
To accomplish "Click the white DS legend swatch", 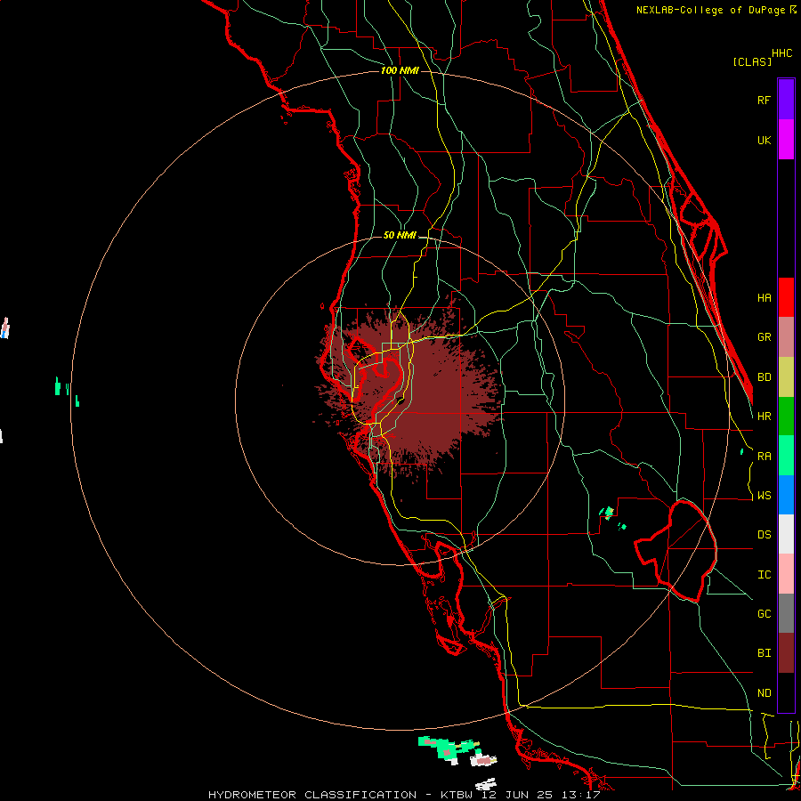I will 786,534.
